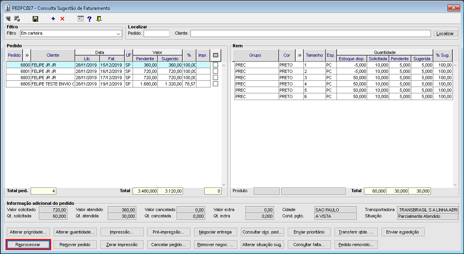Screen dimensions: 464x254
Task: Click the blue plus add icon
Action: 53,19
